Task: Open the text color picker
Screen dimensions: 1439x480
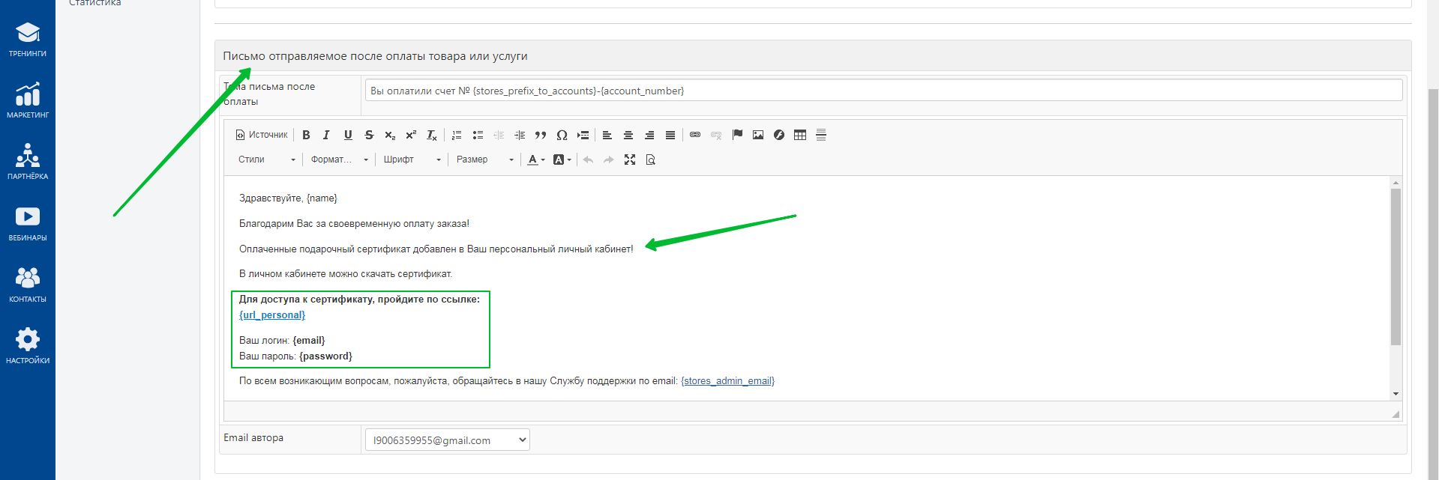Action: (x=535, y=160)
